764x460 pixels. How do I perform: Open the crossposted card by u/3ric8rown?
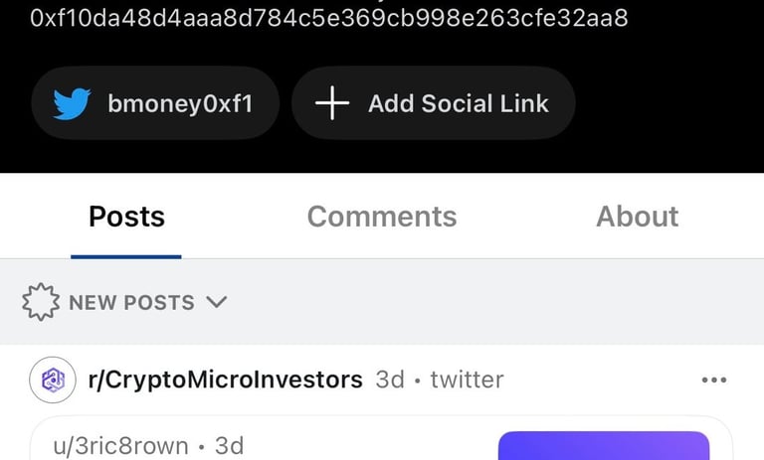(382, 438)
